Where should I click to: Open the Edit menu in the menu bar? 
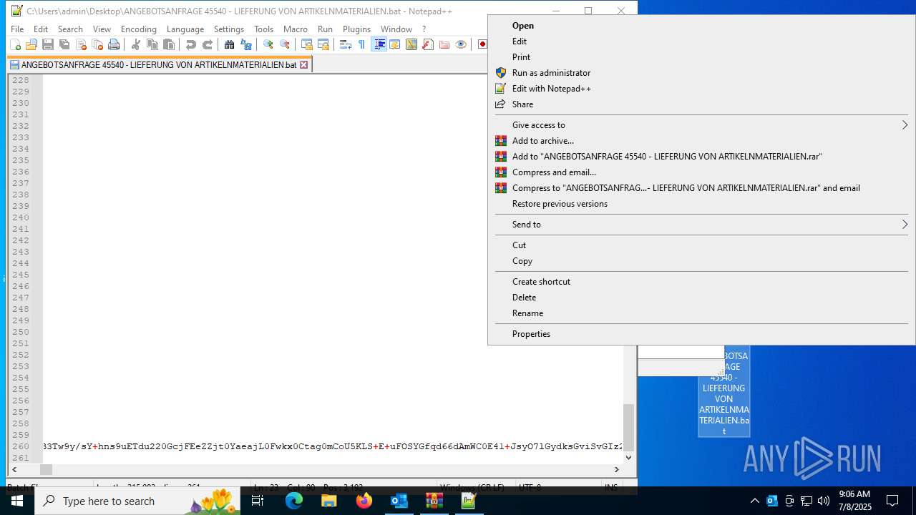pyautogui.click(x=41, y=29)
